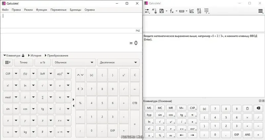Screen dimensions: 265x140
Task: Expand the История section
Action: coord(35,55)
